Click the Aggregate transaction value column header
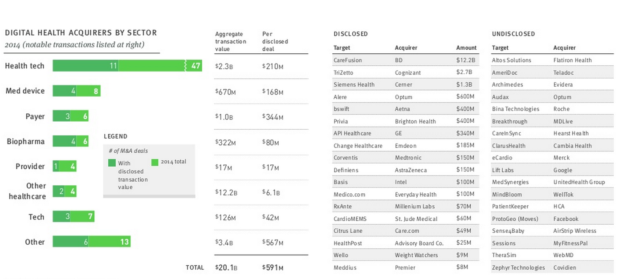Image resolution: width=623 pixels, height=279 pixels. (231, 41)
